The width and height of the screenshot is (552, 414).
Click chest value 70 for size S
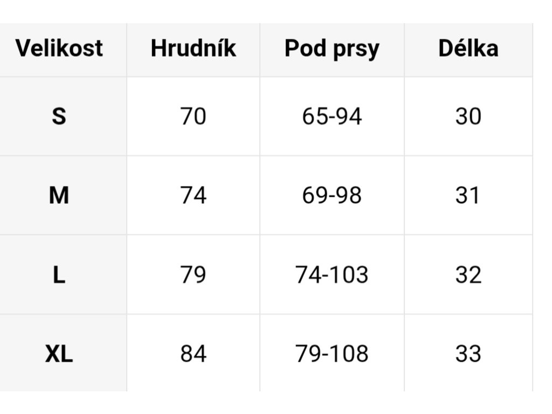click(x=193, y=116)
